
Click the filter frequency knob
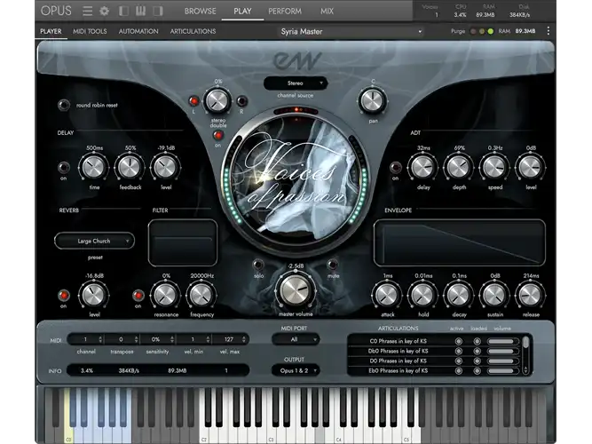click(x=201, y=295)
